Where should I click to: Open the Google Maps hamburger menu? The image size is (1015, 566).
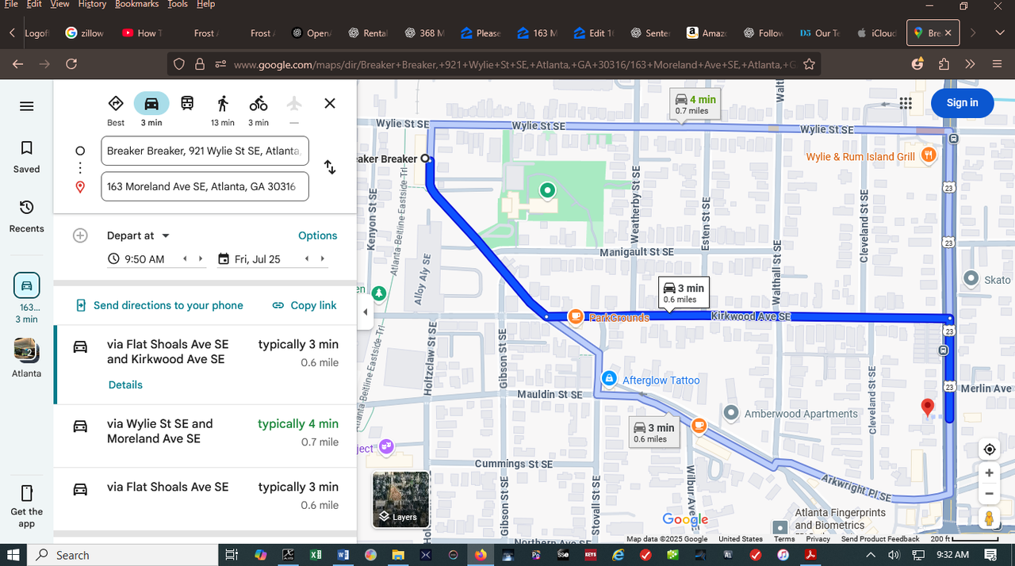pos(27,106)
